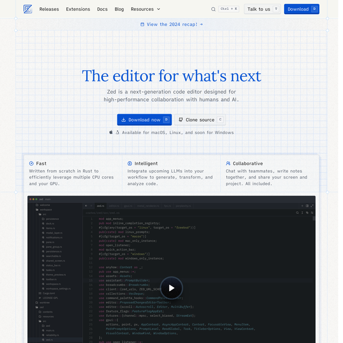
Task: Click the text Available for macOS, Linux, and soon for Windows
Action: [x=178, y=132]
